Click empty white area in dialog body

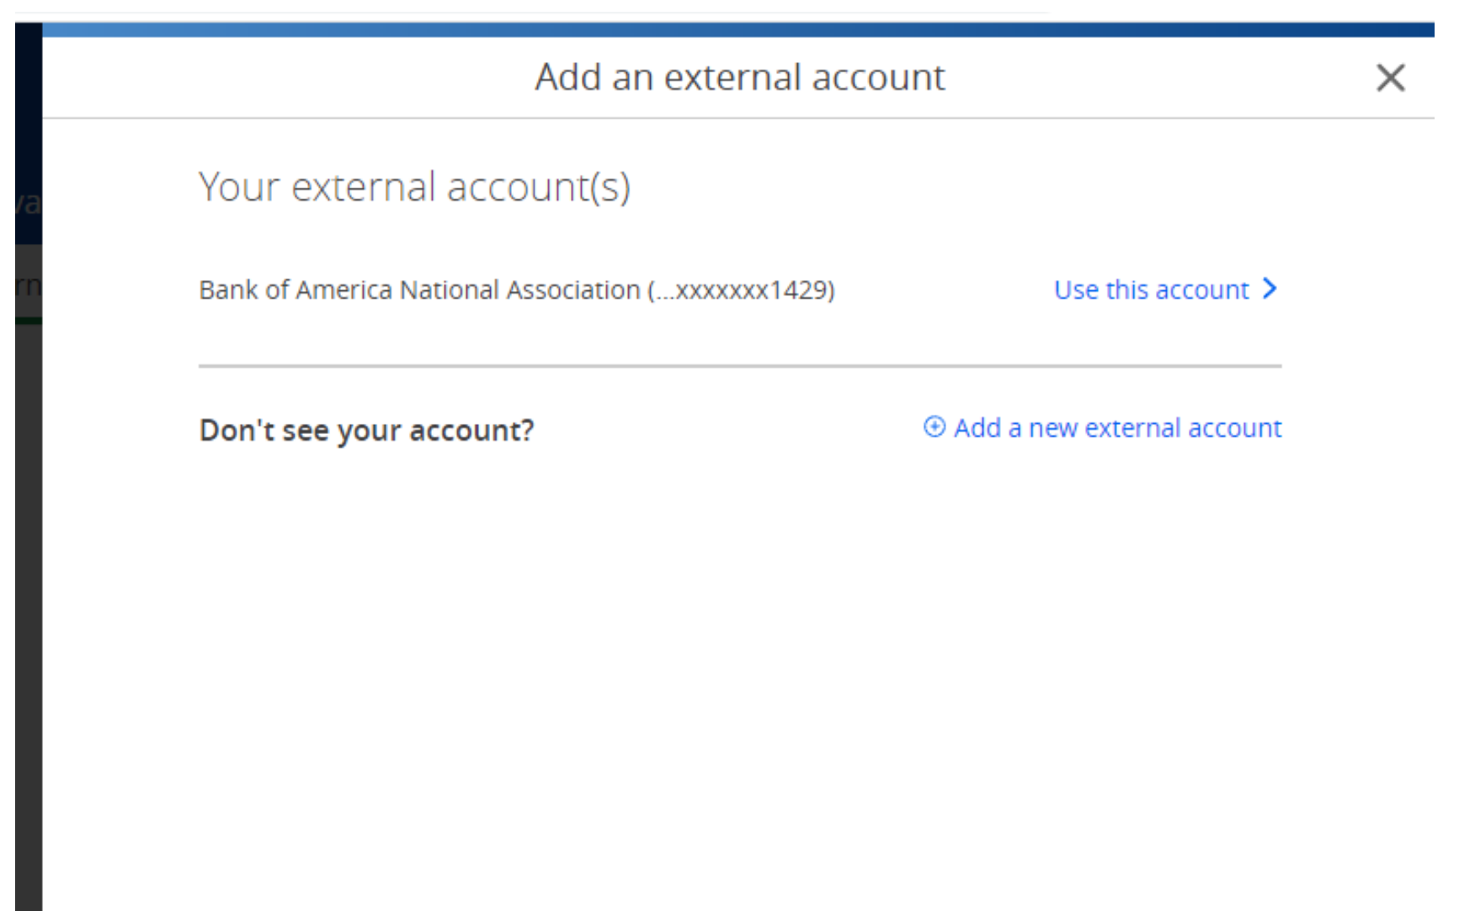[737, 673]
